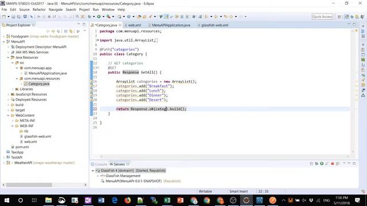Click the Run External Tools icon

pos(108,17)
